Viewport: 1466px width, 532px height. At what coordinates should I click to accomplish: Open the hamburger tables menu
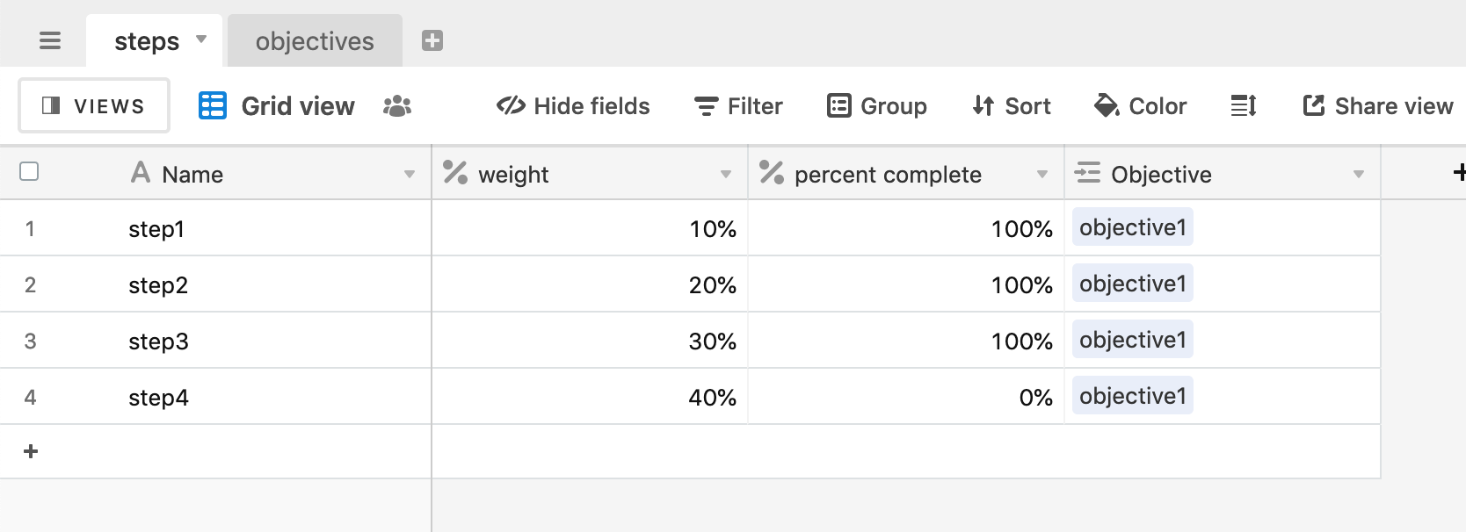point(50,40)
